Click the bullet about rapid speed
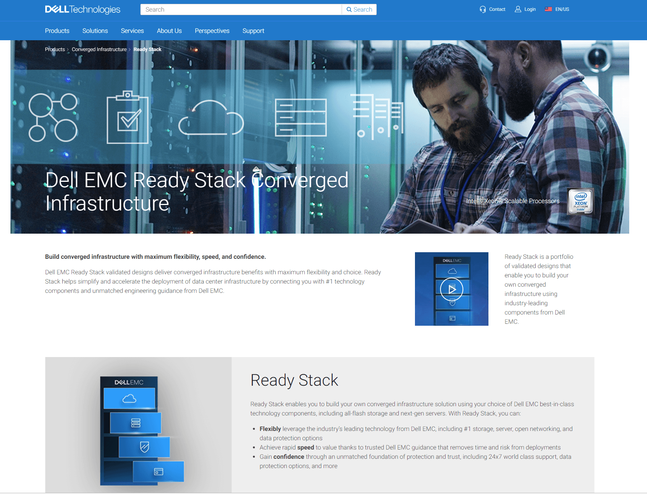The width and height of the screenshot is (647, 494). pyautogui.click(x=410, y=447)
